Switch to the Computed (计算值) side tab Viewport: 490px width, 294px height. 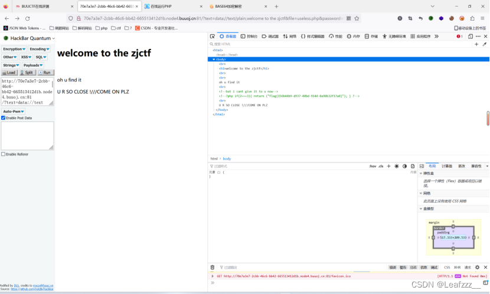click(446, 166)
